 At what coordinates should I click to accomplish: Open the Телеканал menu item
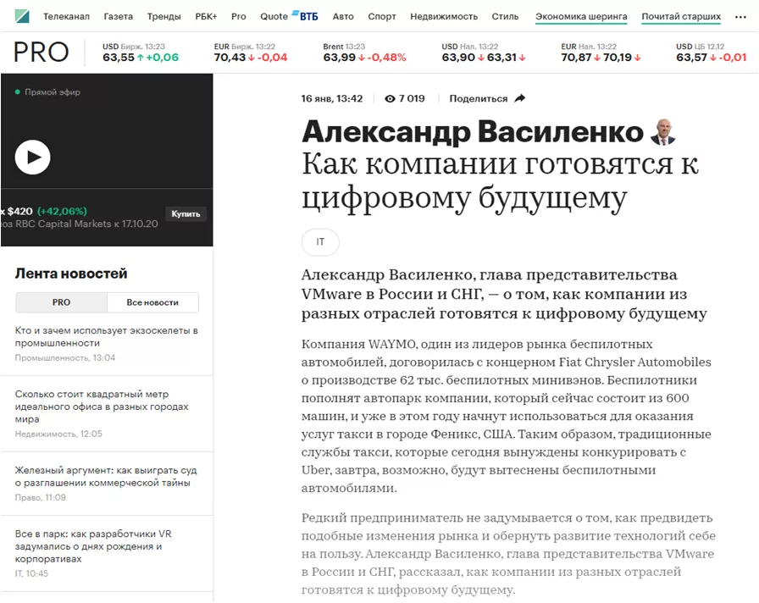66,16
